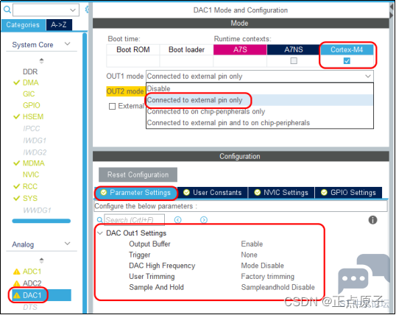Open the Parameter Settings tab
396x315 pixels.
136,193
